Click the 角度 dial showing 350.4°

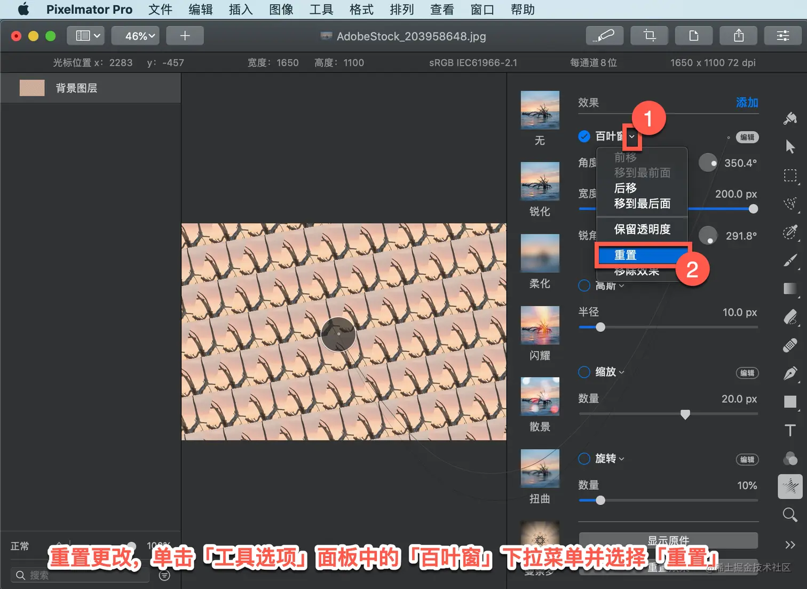708,162
